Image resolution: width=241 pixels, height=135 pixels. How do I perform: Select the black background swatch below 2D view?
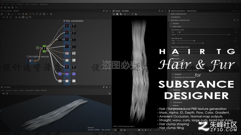(x=118, y=130)
